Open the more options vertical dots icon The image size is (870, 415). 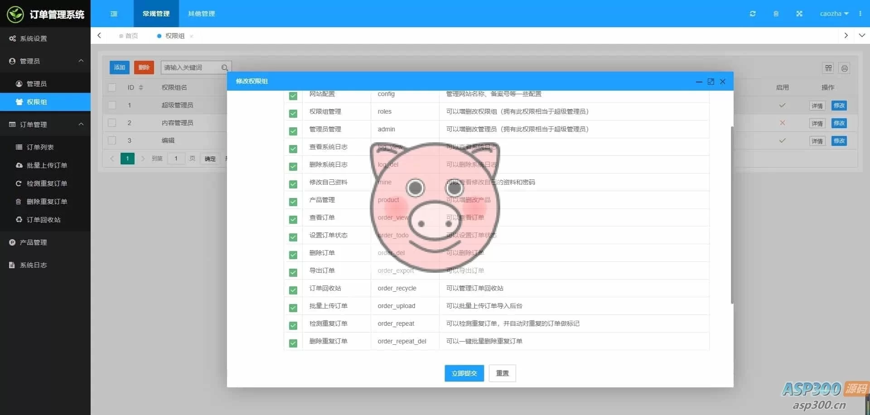pos(860,14)
